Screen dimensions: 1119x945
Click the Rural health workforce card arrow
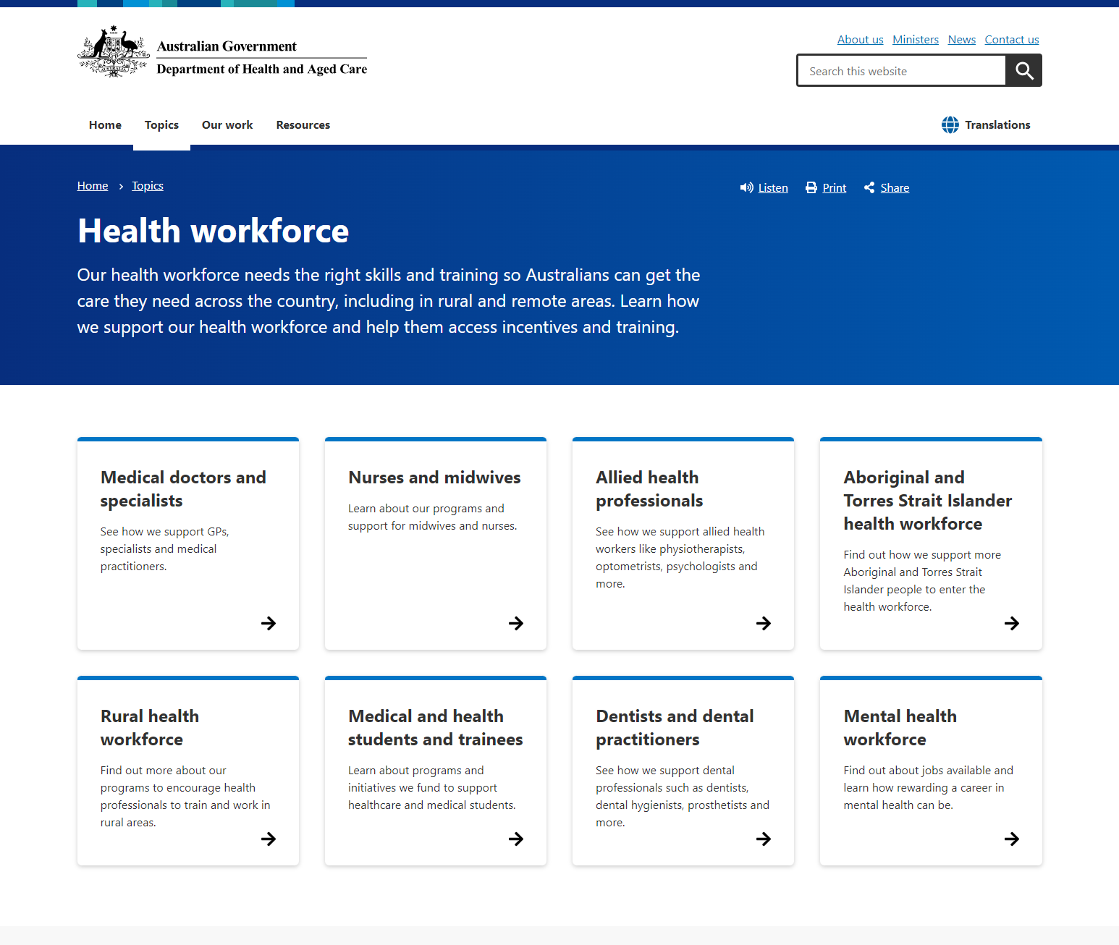[x=268, y=839]
